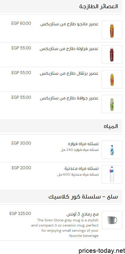
Task: Click the EGP 60.00 mango juice price
Action: (21, 23)
